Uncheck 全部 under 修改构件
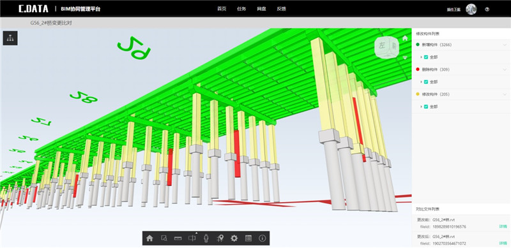Viewport: 511px width, 248px height. (426, 106)
